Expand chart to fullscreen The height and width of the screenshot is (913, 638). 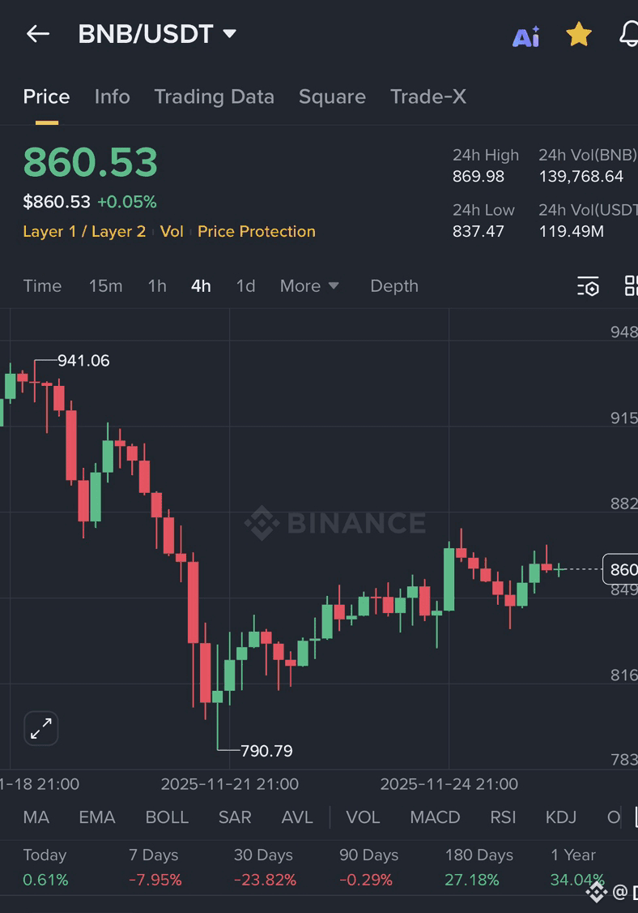[x=40, y=728]
